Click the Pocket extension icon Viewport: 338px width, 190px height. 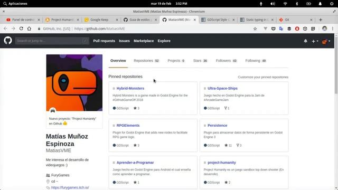pyautogui.click(x=274, y=28)
